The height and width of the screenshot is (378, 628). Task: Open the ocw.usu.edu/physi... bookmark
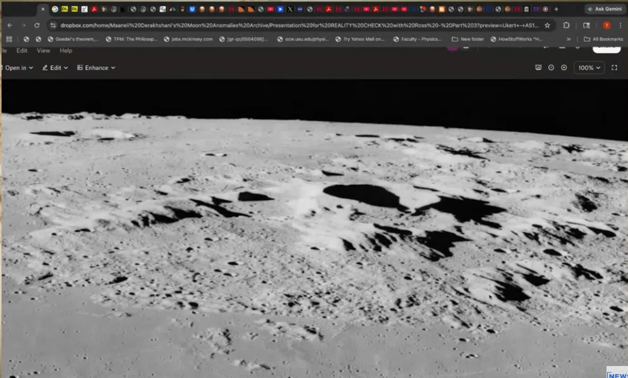pos(303,39)
